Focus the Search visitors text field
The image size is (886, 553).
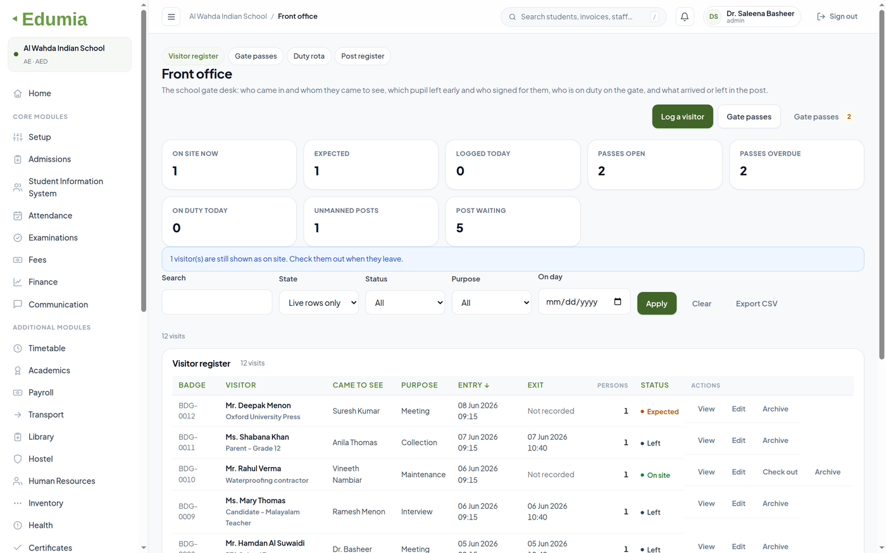pyautogui.click(x=217, y=302)
